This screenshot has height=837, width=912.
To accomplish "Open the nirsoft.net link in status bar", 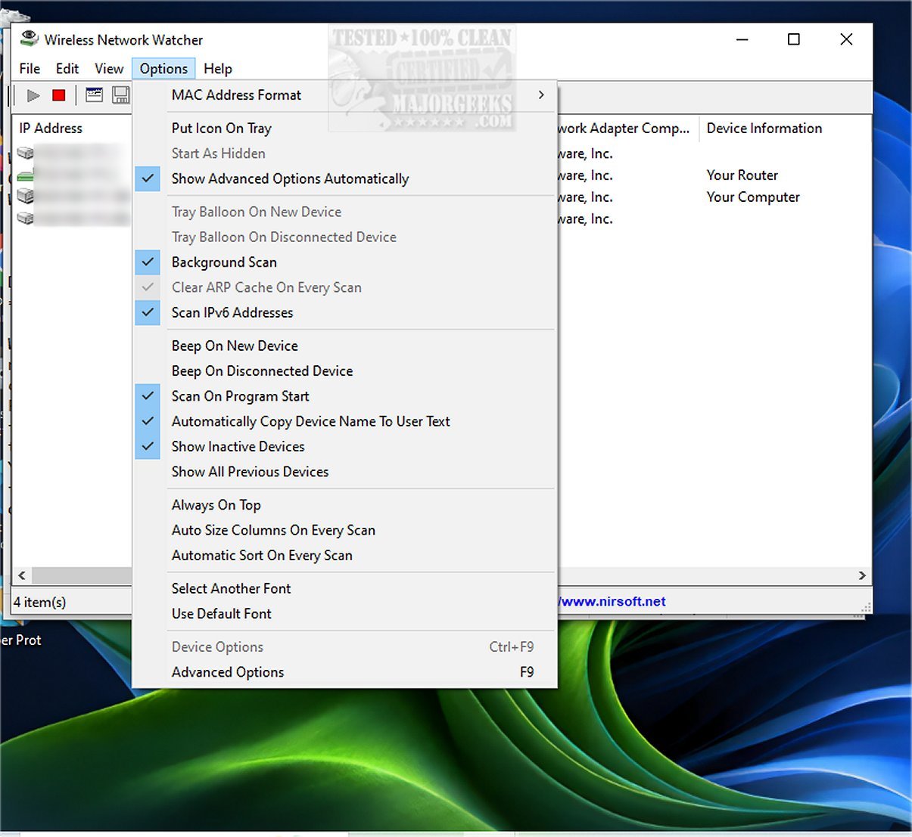I will [613, 602].
